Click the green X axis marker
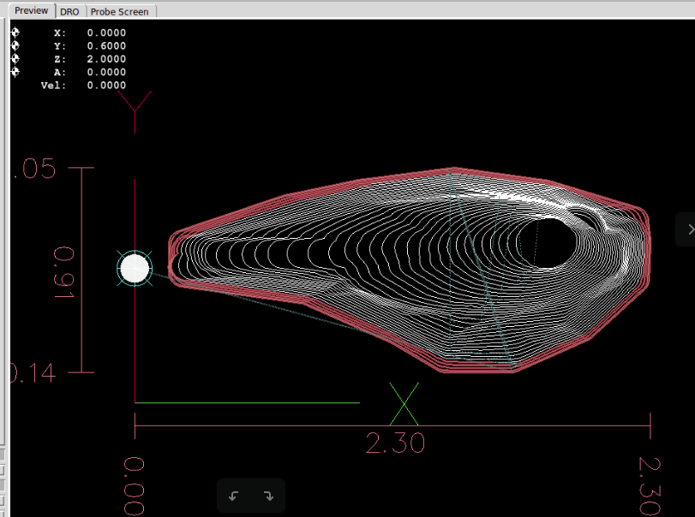Image resolution: width=695 pixels, height=517 pixels. tap(404, 403)
